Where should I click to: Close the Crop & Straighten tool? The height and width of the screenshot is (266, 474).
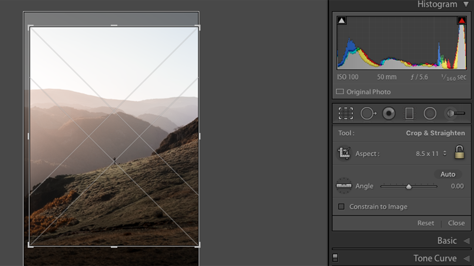(x=456, y=223)
